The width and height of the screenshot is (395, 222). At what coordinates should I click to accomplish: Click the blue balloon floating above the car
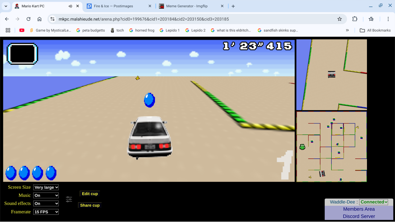pos(149,100)
